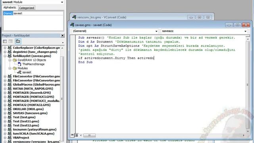The image size is (254, 143).
Task: Click the View Object icon in Project panel
Action: 11,41
